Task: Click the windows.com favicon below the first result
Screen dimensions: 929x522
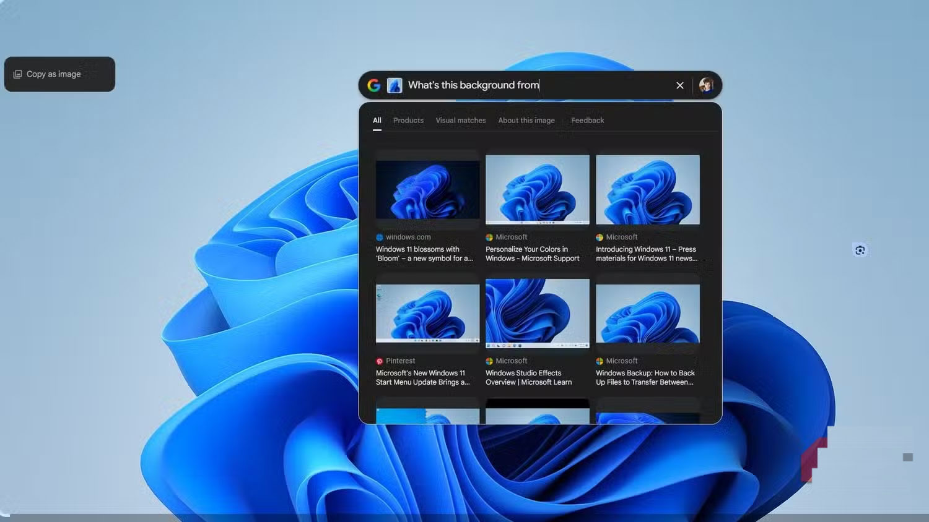Action: [380, 237]
